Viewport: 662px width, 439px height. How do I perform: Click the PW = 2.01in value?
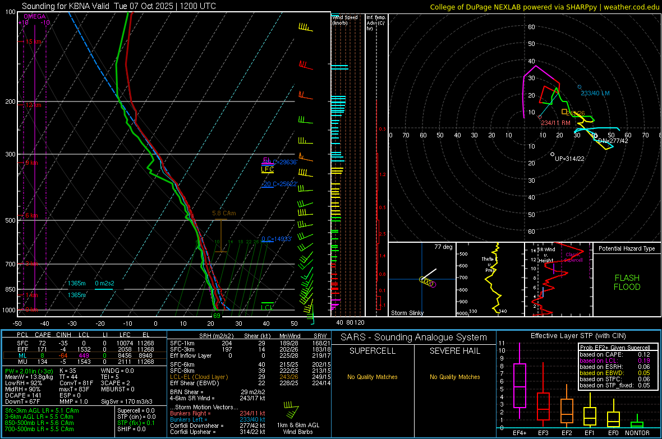[29, 371]
